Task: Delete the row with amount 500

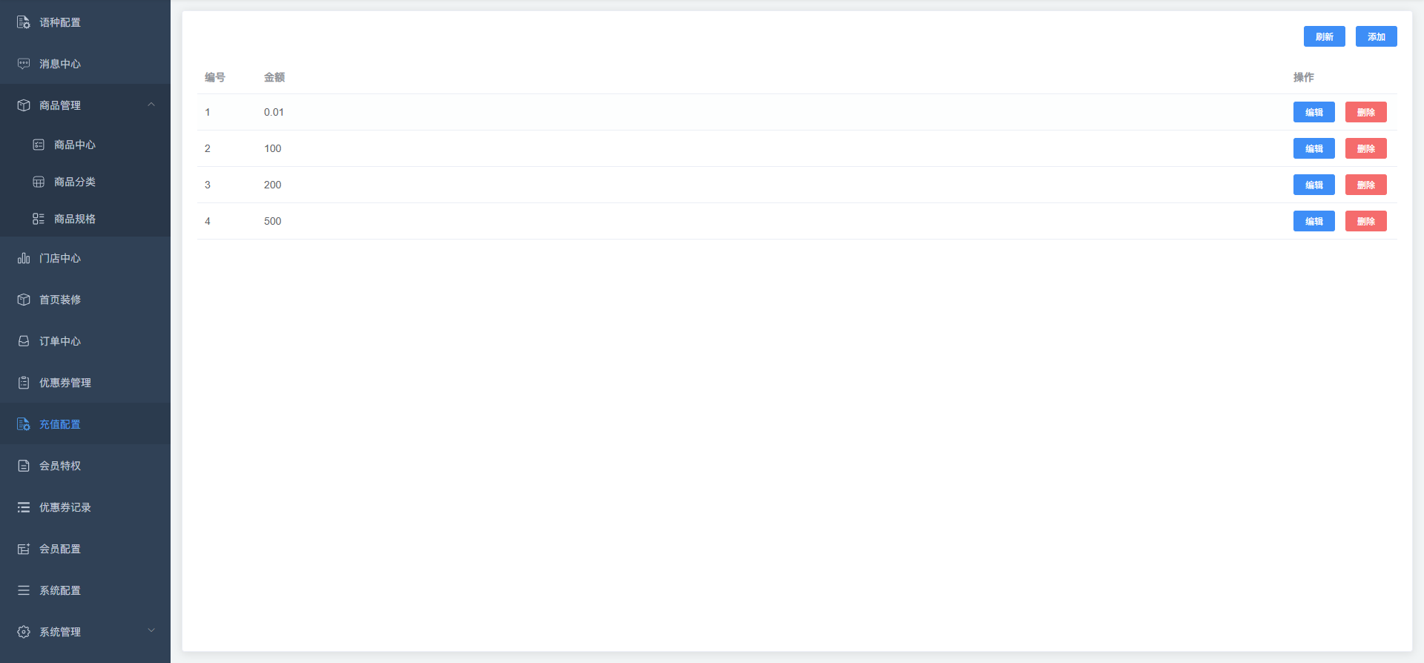Action: tap(1365, 221)
